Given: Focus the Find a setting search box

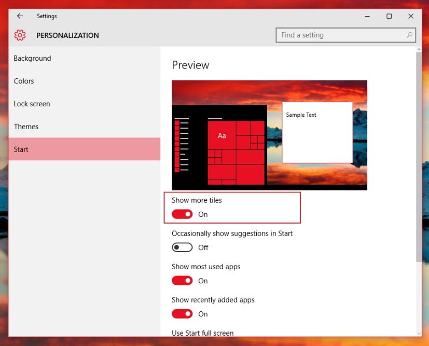Looking at the screenshot, I should point(346,35).
